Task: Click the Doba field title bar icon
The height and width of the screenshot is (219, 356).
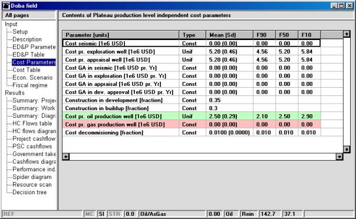Action: tap(6, 6)
